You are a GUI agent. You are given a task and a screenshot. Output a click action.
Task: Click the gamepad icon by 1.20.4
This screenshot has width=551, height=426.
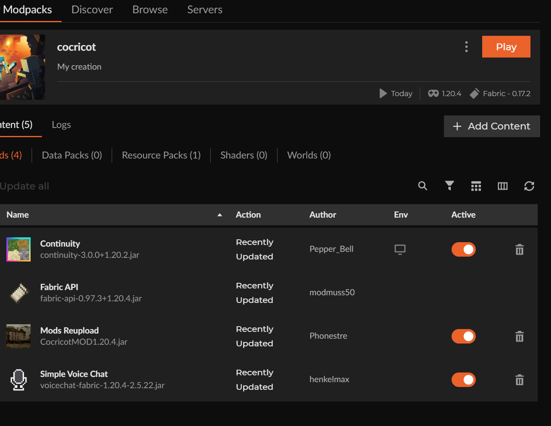click(433, 93)
